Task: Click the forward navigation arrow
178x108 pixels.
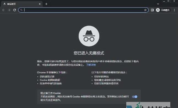Action: pos(9,10)
